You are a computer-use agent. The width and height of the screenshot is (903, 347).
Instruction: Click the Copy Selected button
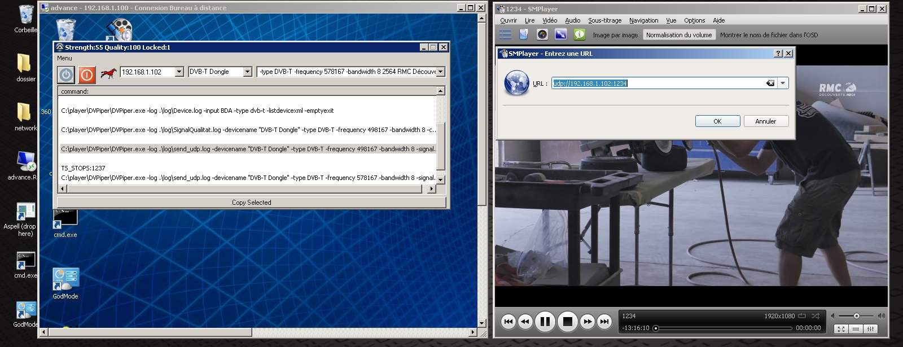click(251, 203)
